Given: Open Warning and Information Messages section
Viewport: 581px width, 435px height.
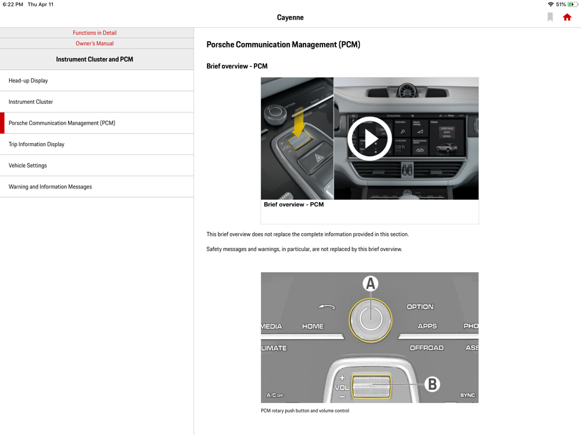Looking at the screenshot, I should [x=96, y=187].
